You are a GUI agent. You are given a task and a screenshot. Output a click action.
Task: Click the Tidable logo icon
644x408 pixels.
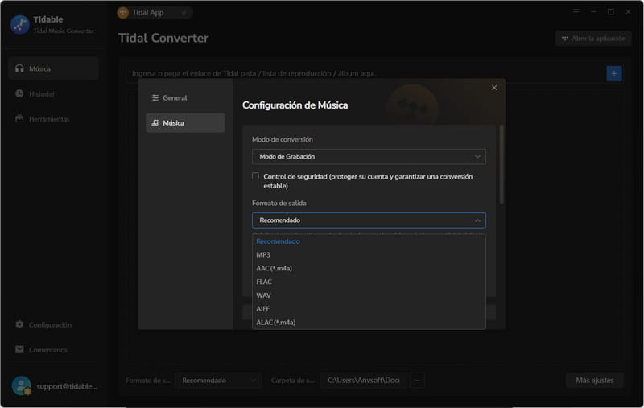(19, 25)
